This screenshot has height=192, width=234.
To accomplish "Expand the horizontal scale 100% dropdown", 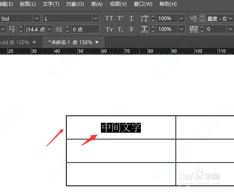I will [x=181, y=29].
